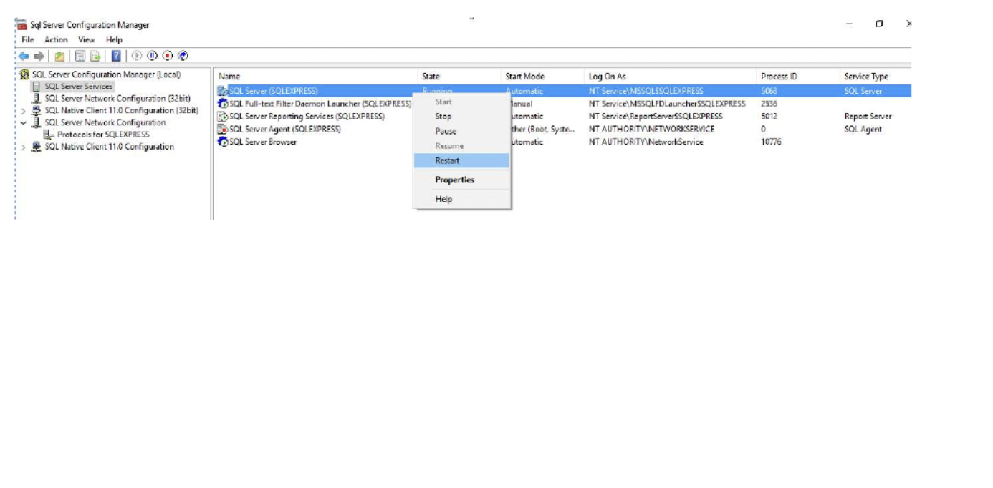Click the NT Service\MSSQL$SQLEXPRESS log on cell
This screenshot has width=993, height=488.
pos(646,91)
